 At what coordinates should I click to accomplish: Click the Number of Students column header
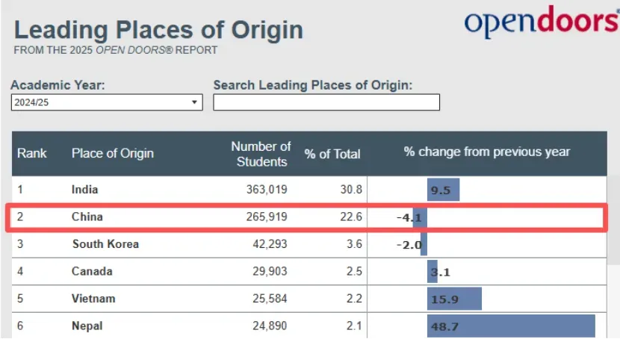[x=261, y=153]
